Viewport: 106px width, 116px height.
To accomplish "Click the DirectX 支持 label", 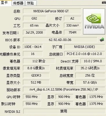I will (70, 61).
